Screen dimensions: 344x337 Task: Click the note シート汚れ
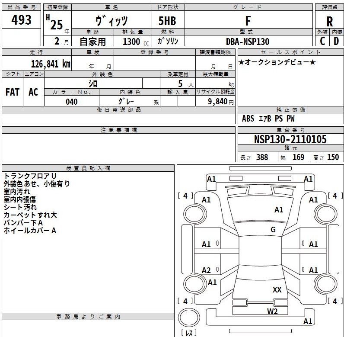pyautogui.click(x=20, y=207)
